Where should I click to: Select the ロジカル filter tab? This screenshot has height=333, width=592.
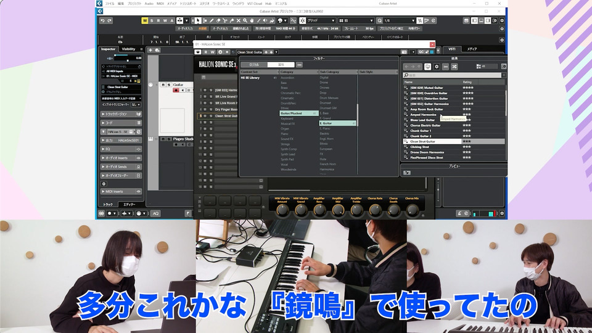pos(254,65)
